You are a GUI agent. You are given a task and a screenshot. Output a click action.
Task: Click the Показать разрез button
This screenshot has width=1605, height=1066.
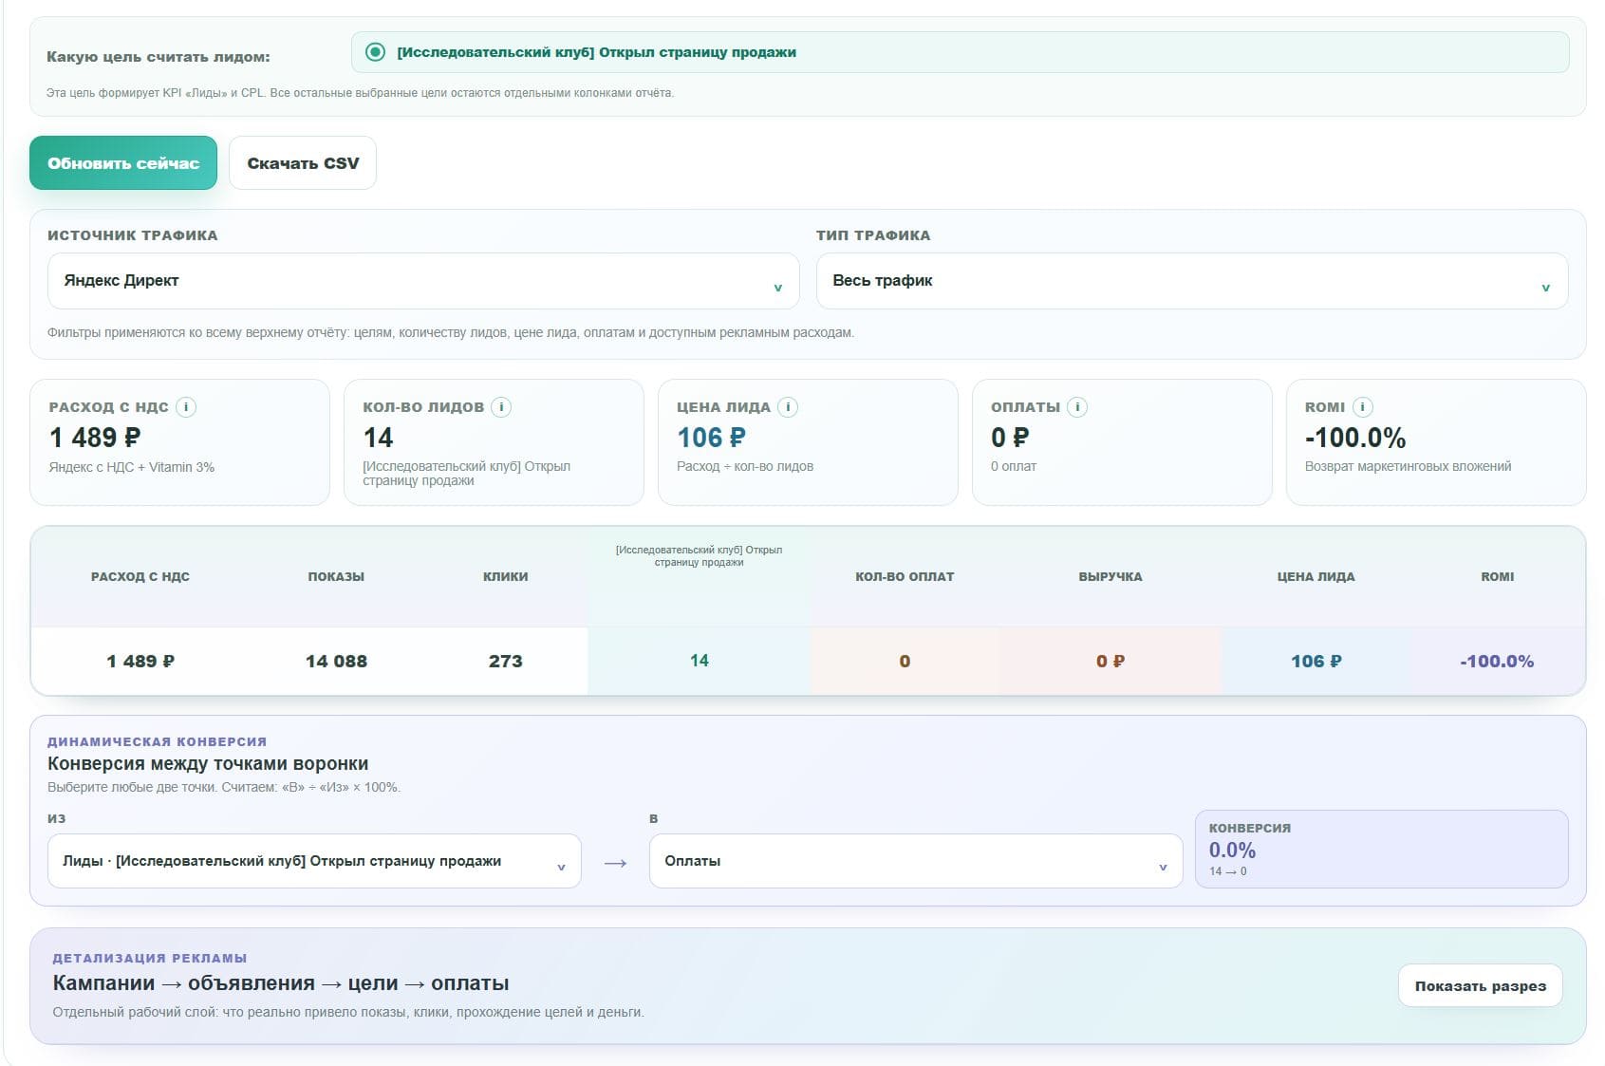[x=1481, y=986]
